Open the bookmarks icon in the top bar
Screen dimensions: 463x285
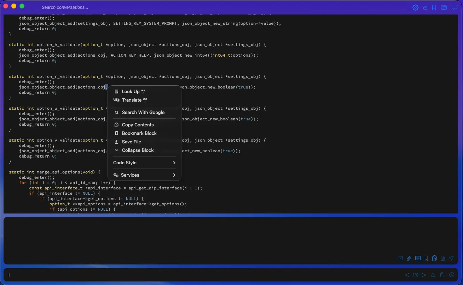click(x=434, y=7)
